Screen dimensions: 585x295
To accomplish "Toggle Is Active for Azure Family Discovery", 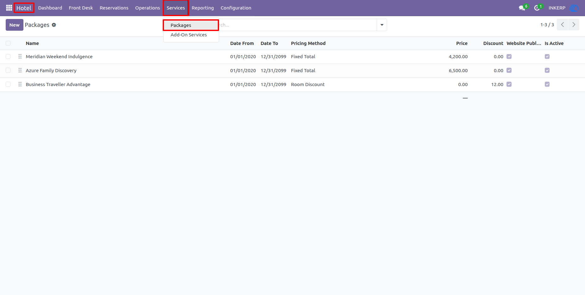I will point(547,71).
